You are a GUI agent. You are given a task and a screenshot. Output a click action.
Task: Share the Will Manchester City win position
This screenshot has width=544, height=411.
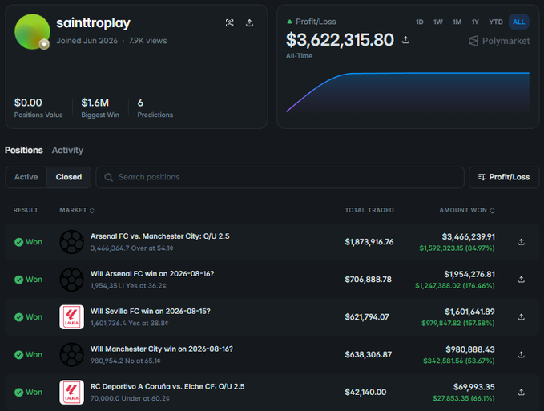click(521, 354)
